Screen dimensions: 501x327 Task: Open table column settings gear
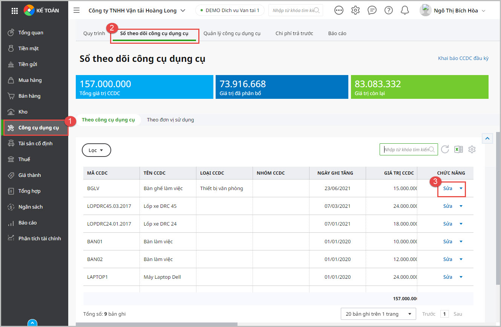(x=472, y=150)
